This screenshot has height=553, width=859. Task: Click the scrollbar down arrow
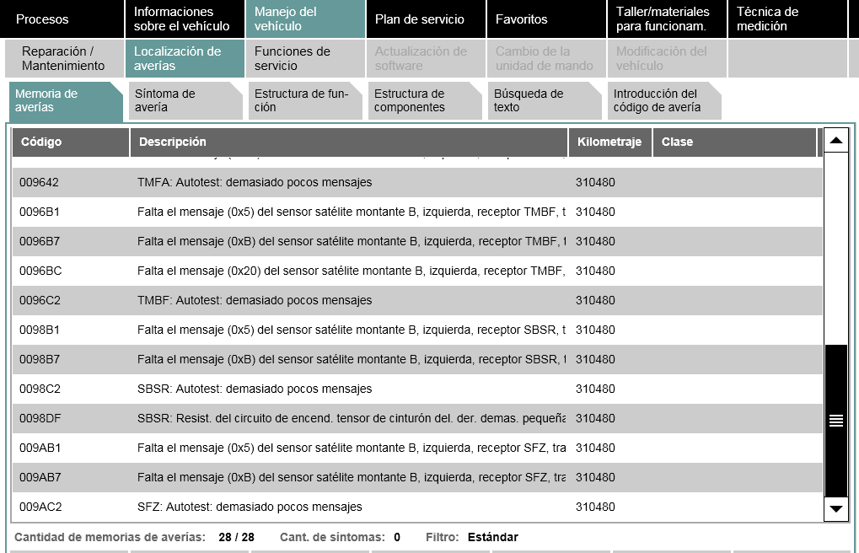click(x=836, y=509)
